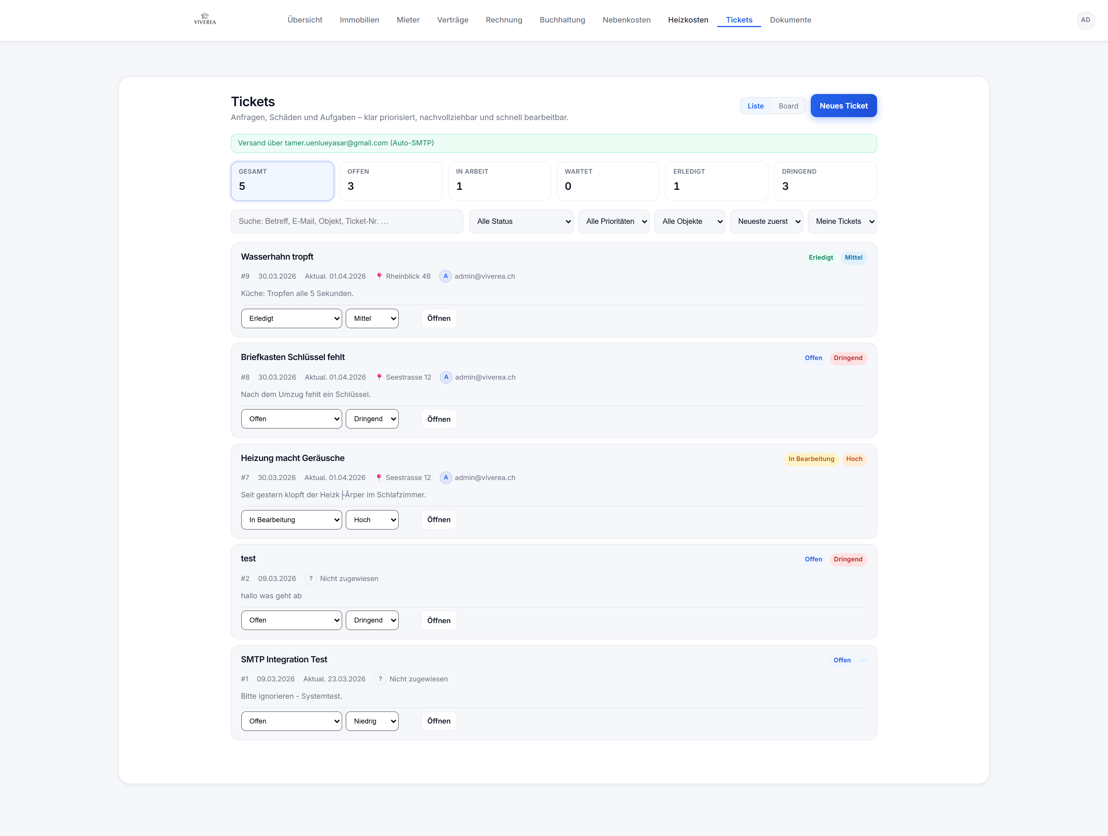Open the Rechnung nav item
This screenshot has width=1108, height=836.
pyautogui.click(x=504, y=20)
